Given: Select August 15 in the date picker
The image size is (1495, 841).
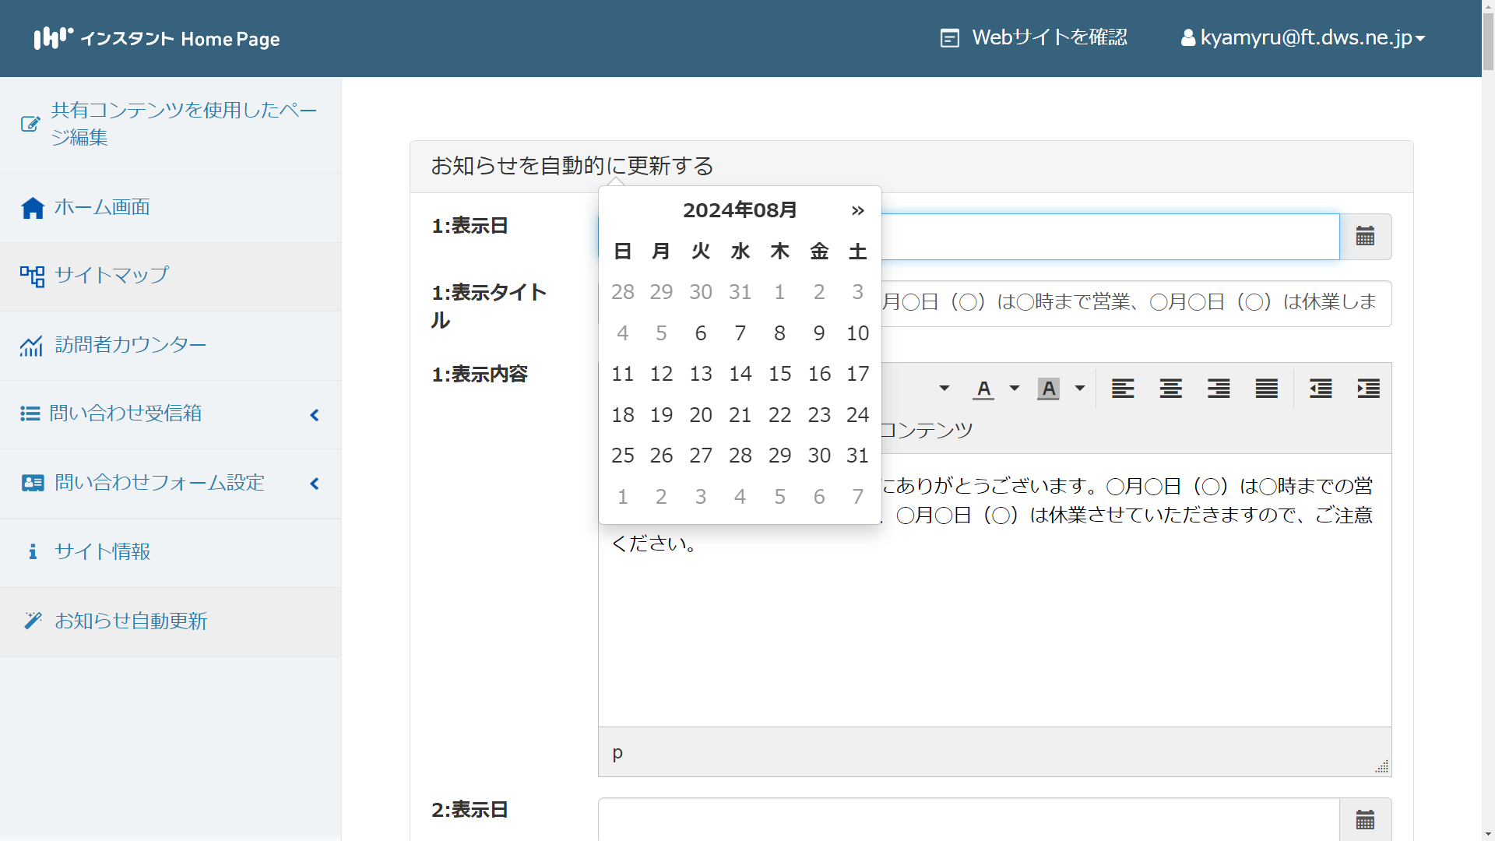Looking at the screenshot, I should 779,374.
